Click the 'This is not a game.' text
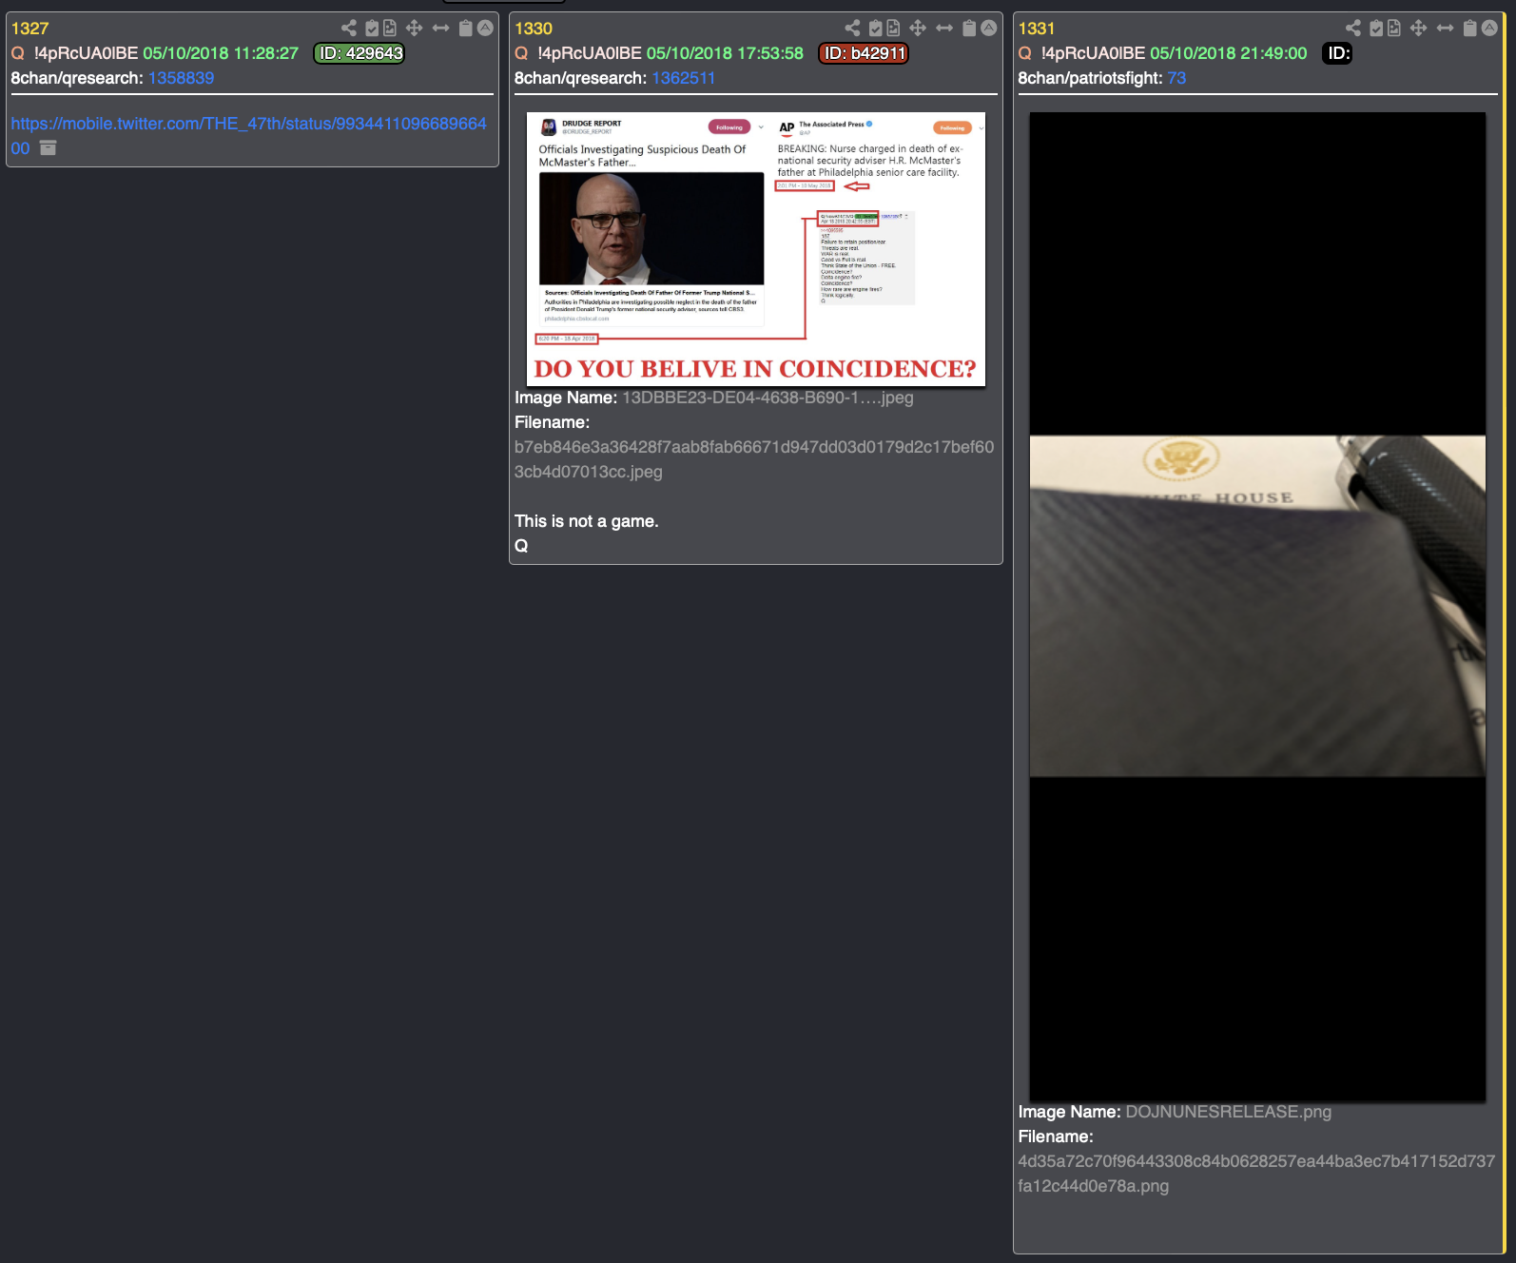The width and height of the screenshot is (1516, 1263). tap(587, 521)
